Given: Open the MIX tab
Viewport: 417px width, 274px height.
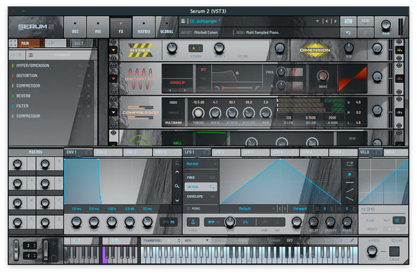Looking at the screenshot, I should point(98,26).
